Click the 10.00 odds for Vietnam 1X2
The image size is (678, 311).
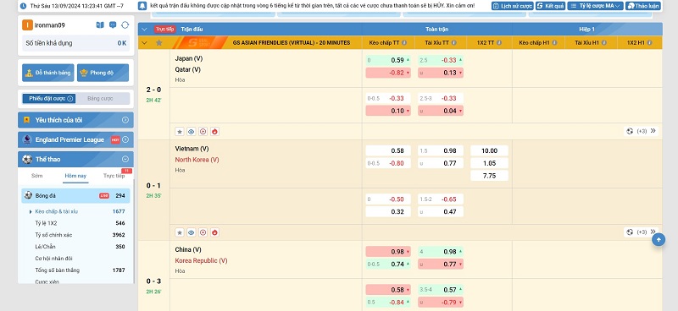click(x=489, y=150)
